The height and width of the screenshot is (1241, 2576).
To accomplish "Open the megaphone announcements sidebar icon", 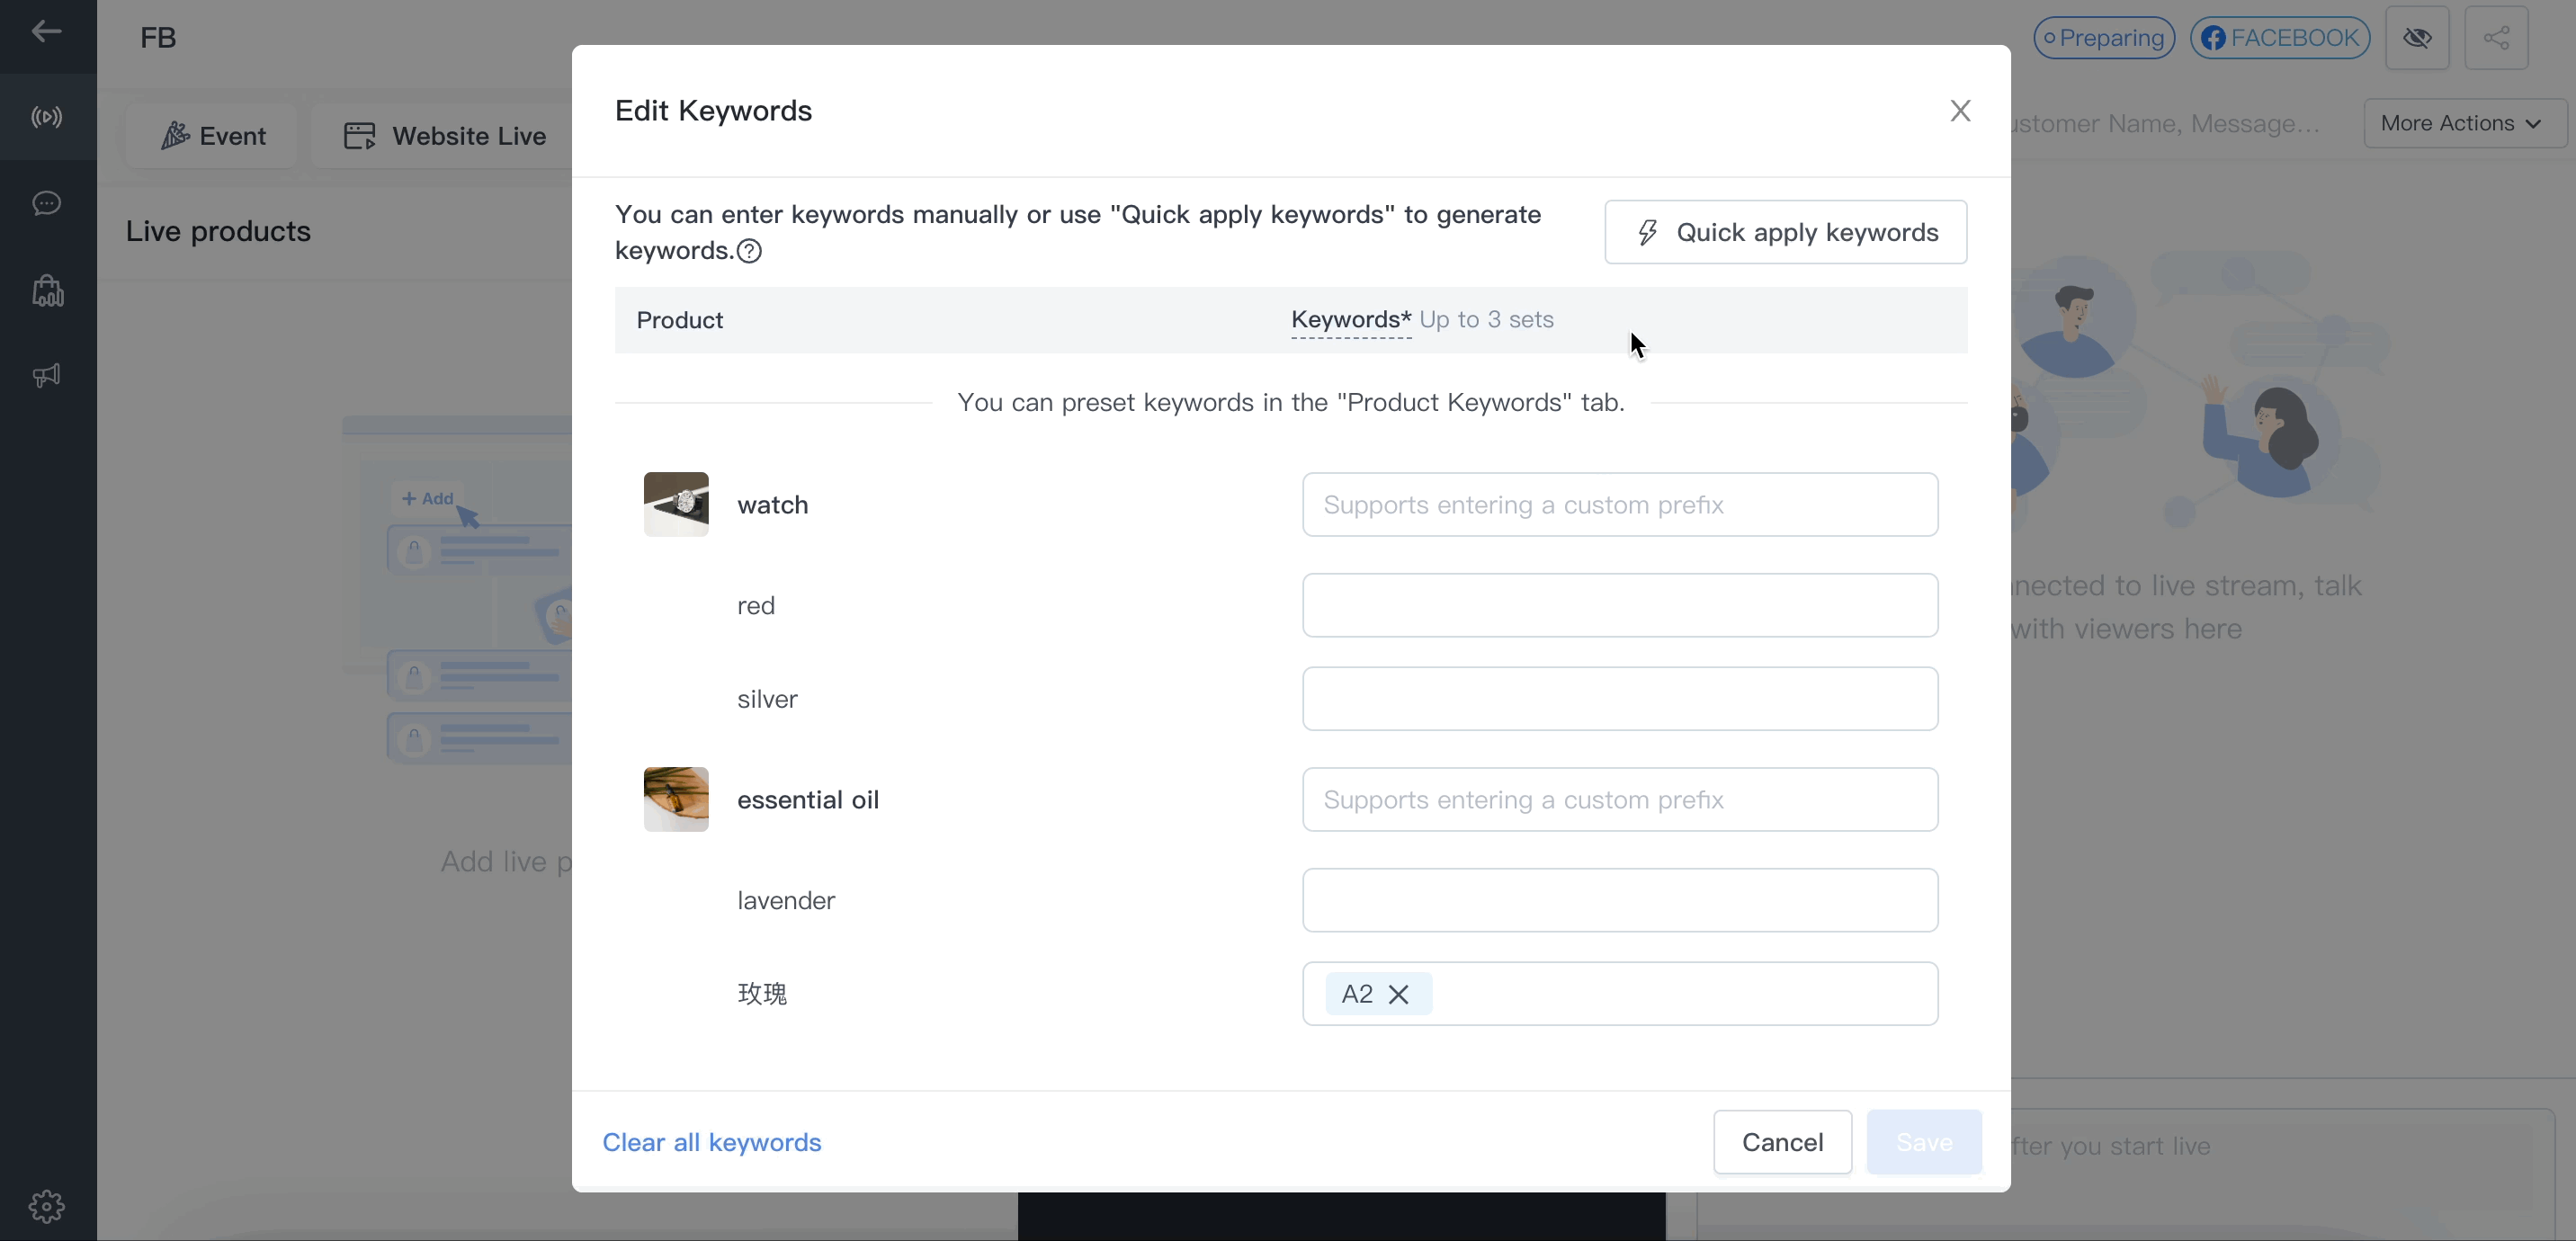I will [x=47, y=375].
